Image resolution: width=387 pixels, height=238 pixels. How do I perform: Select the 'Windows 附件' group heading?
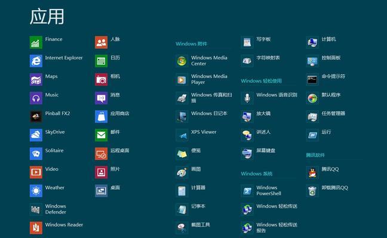[x=191, y=44]
